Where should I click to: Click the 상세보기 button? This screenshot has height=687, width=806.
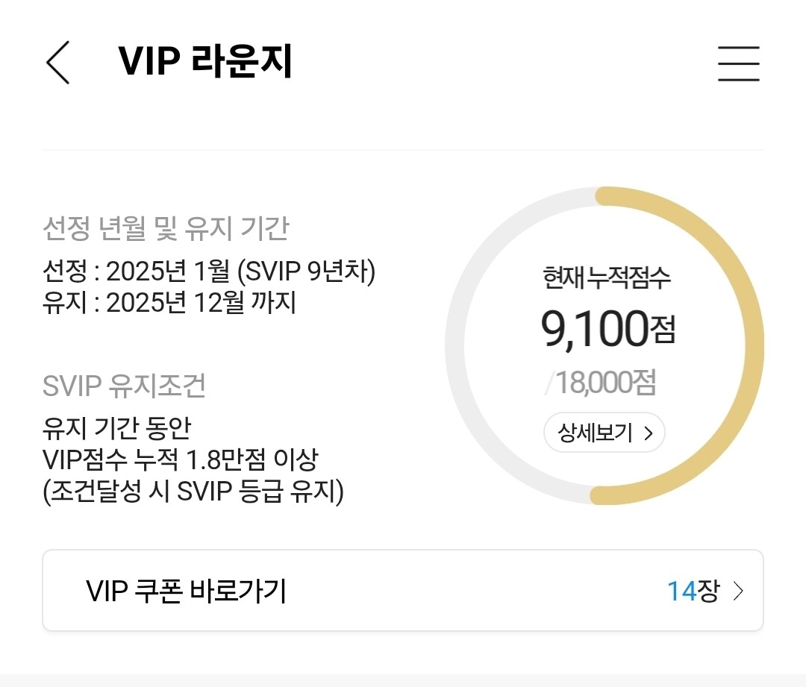tap(603, 433)
